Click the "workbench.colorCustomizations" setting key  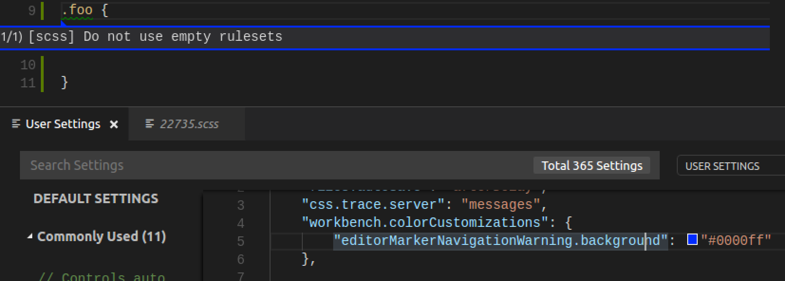tap(425, 223)
